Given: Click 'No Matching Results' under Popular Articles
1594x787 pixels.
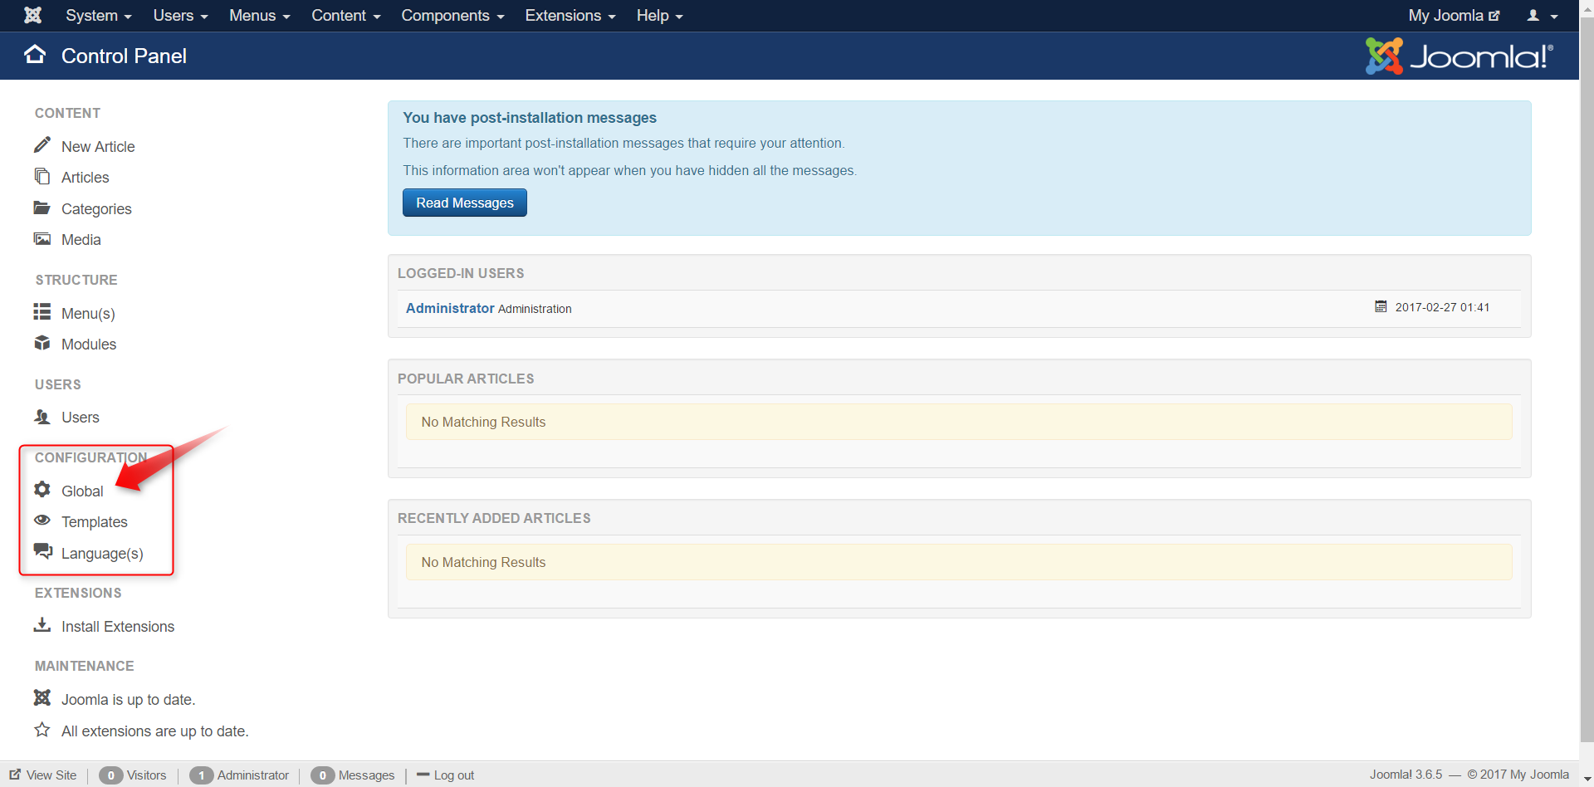Looking at the screenshot, I should (x=483, y=422).
